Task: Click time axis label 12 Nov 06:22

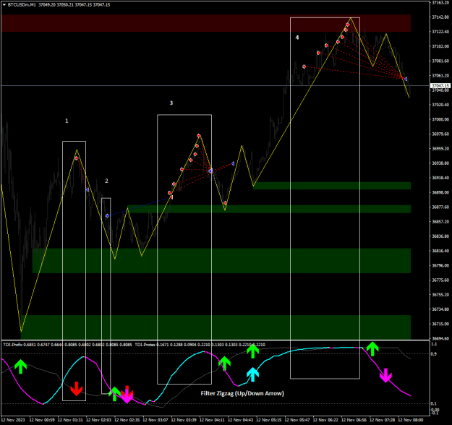Action: pyautogui.click(x=325, y=420)
